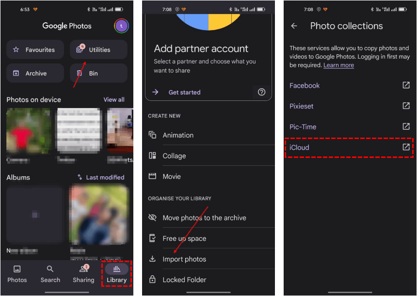The image size is (417, 296).
Task: Open the Learn more link
Action: [x=338, y=65]
